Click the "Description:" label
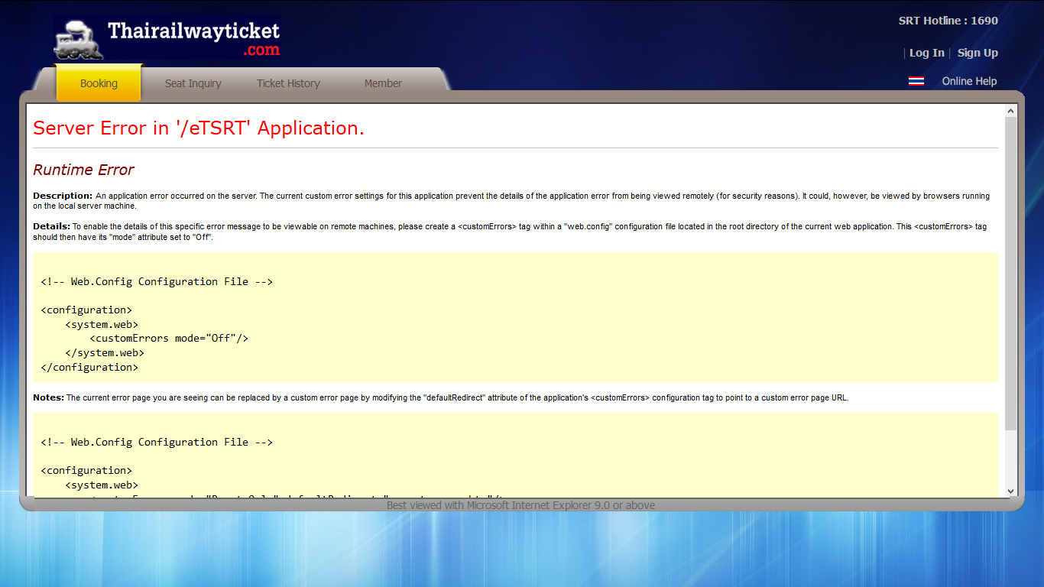The width and height of the screenshot is (1044, 587). (63, 196)
